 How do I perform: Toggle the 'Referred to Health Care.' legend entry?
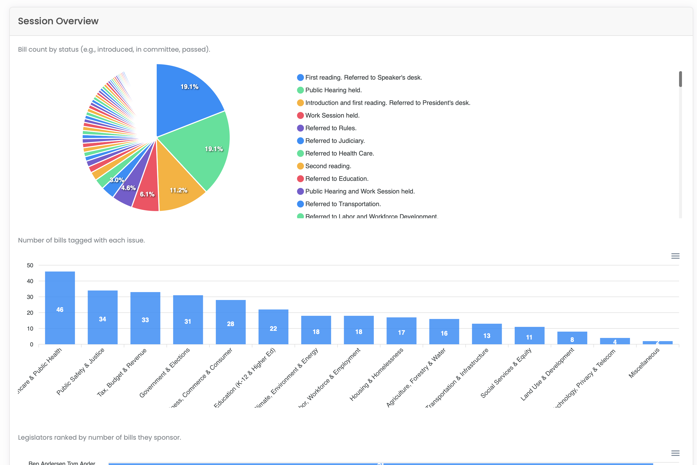[340, 153]
